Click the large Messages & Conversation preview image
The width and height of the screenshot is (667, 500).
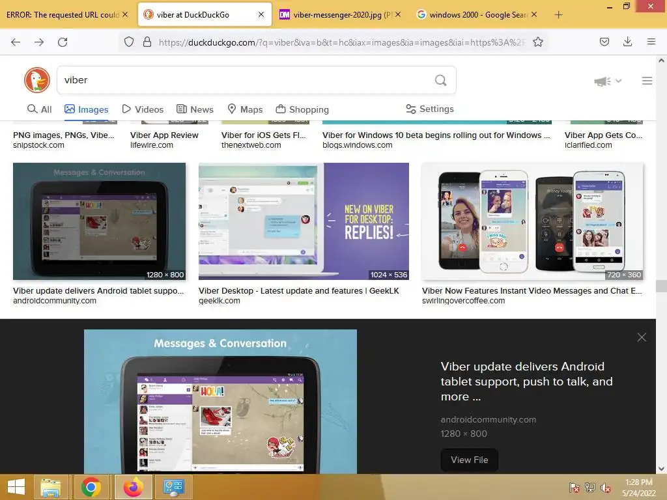tap(220, 401)
